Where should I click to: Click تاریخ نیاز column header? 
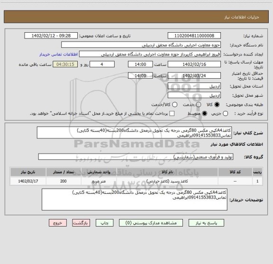pos(28,172)
